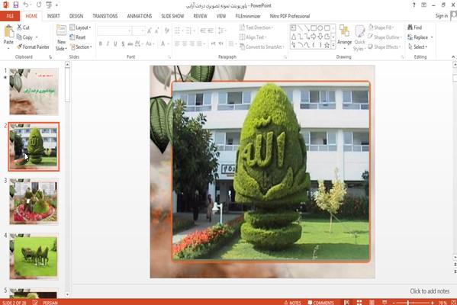Switch to the DESIGN tab
457x305 pixels.
click(76, 16)
